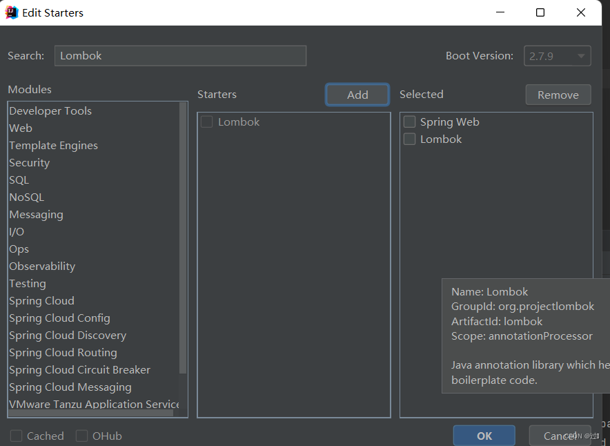Enable the OHub checkbox
Image resolution: width=610 pixels, height=446 pixels.
click(x=81, y=436)
